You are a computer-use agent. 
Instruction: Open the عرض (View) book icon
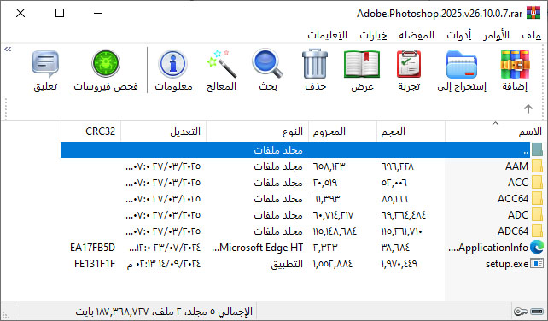(362, 64)
